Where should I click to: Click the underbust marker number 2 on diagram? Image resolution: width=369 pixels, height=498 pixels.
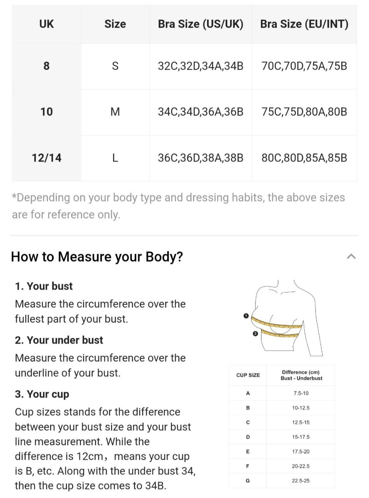click(x=255, y=333)
